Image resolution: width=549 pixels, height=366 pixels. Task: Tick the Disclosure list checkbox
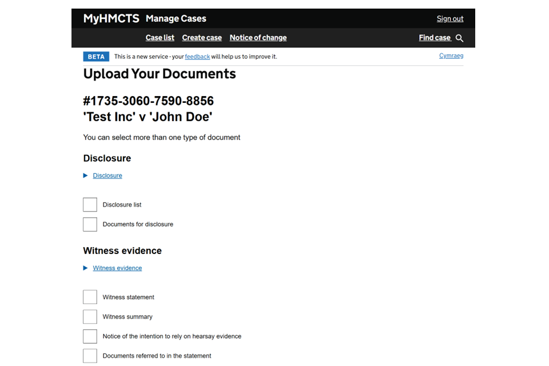pos(90,205)
